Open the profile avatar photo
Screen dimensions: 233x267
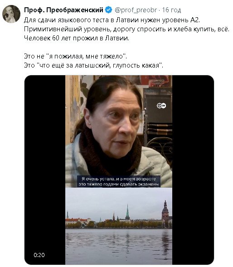11,14
